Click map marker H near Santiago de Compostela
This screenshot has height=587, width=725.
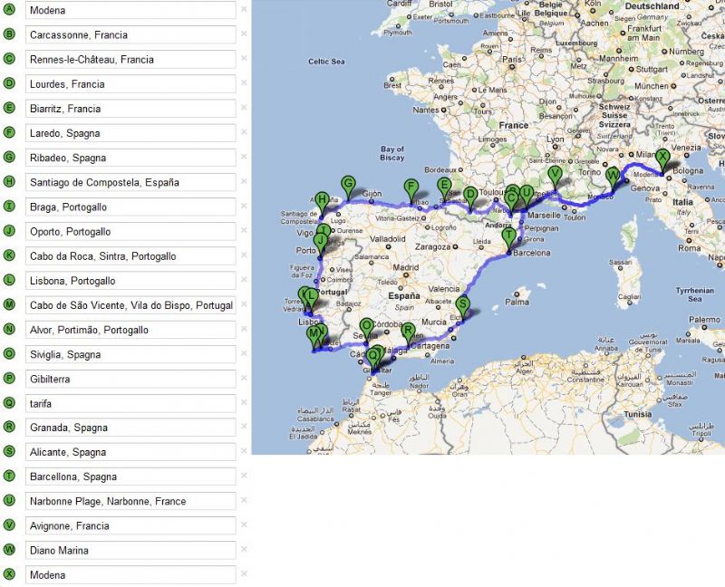322,200
